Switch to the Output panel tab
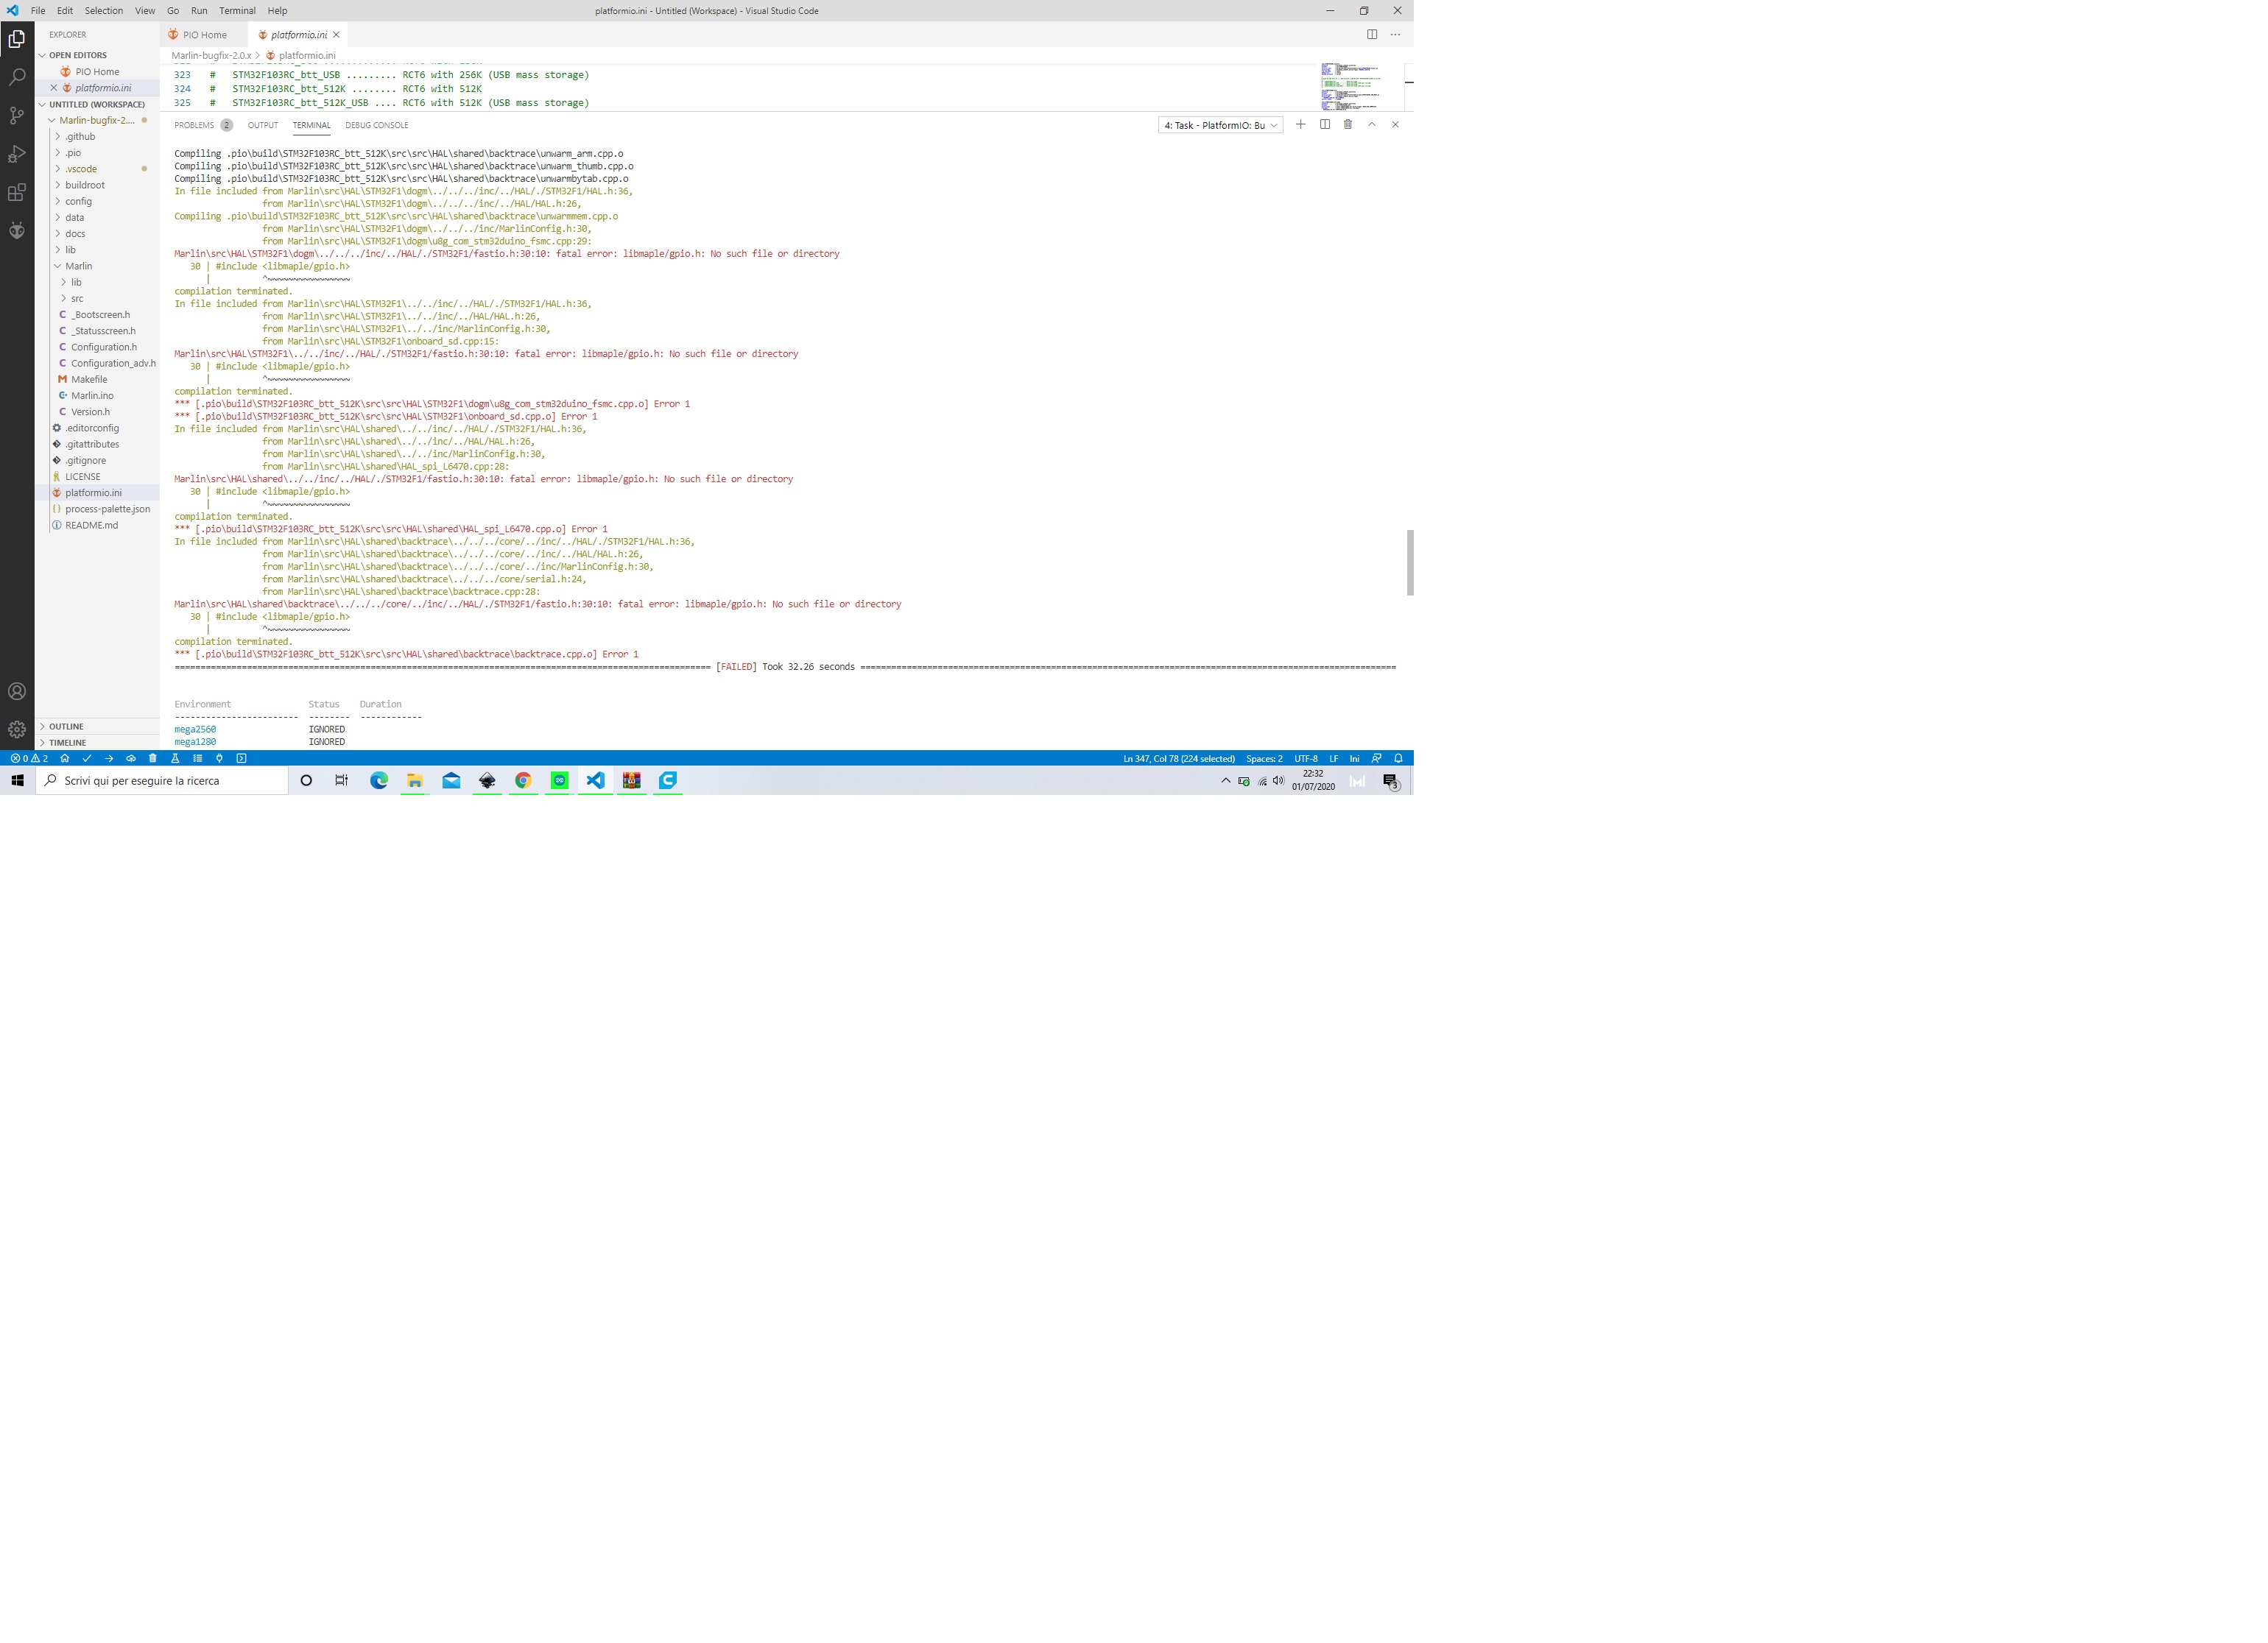The height and width of the screenshot is (1643, 2268). click(x=263, y=126)
